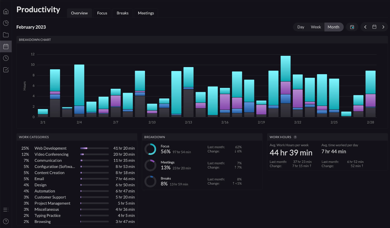This screenshot has height=228, width=390.
Task: Click the Web Development progress bar
Action: [x=94, y=148]
